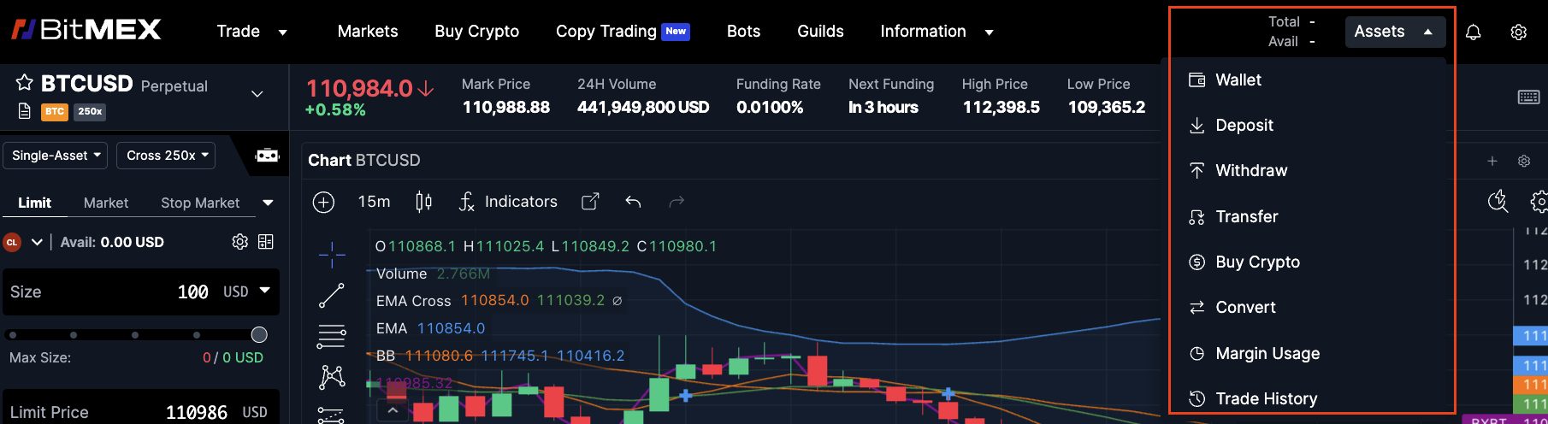
Task: Go to Markets page
Action: [368, 31]
